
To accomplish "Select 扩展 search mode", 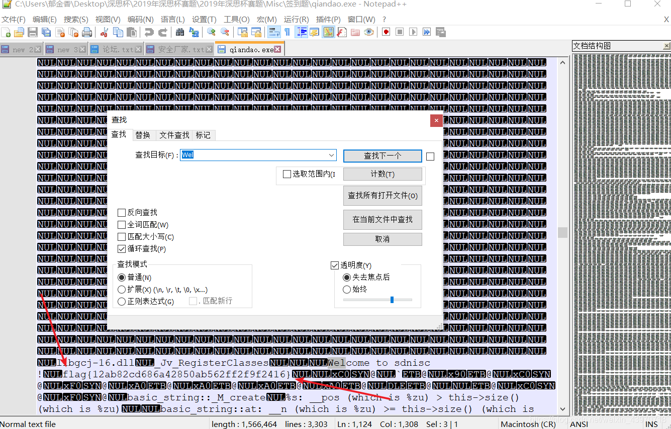I will coord(162,290).
